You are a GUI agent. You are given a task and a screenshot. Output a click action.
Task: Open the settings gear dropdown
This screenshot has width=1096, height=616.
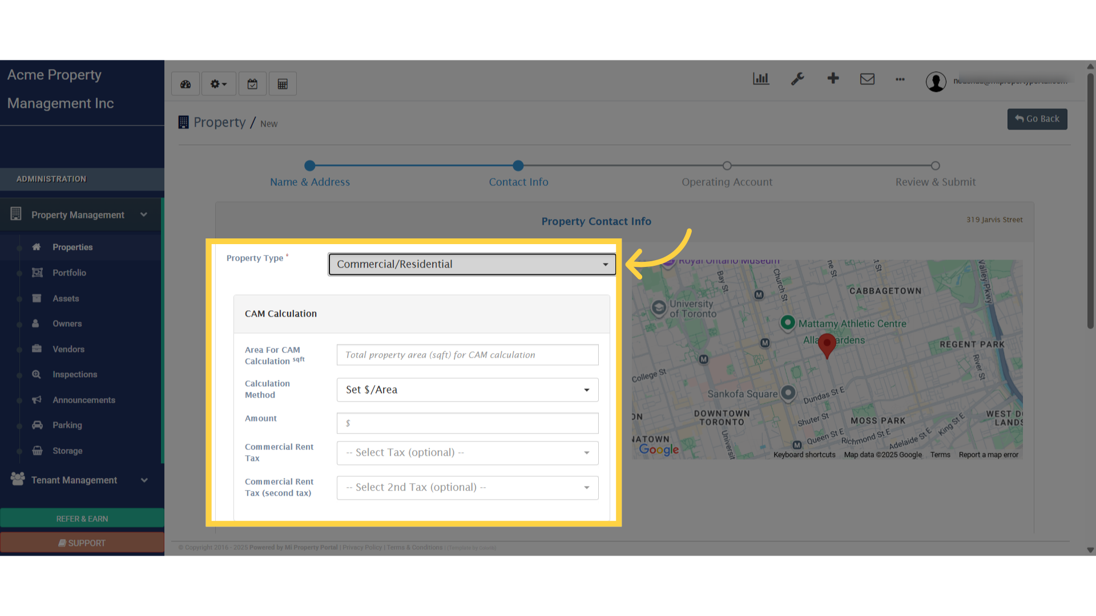coord(219,84)
